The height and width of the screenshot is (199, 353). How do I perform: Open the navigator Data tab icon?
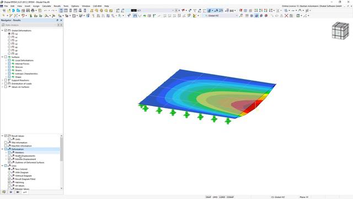pos(4,192)
